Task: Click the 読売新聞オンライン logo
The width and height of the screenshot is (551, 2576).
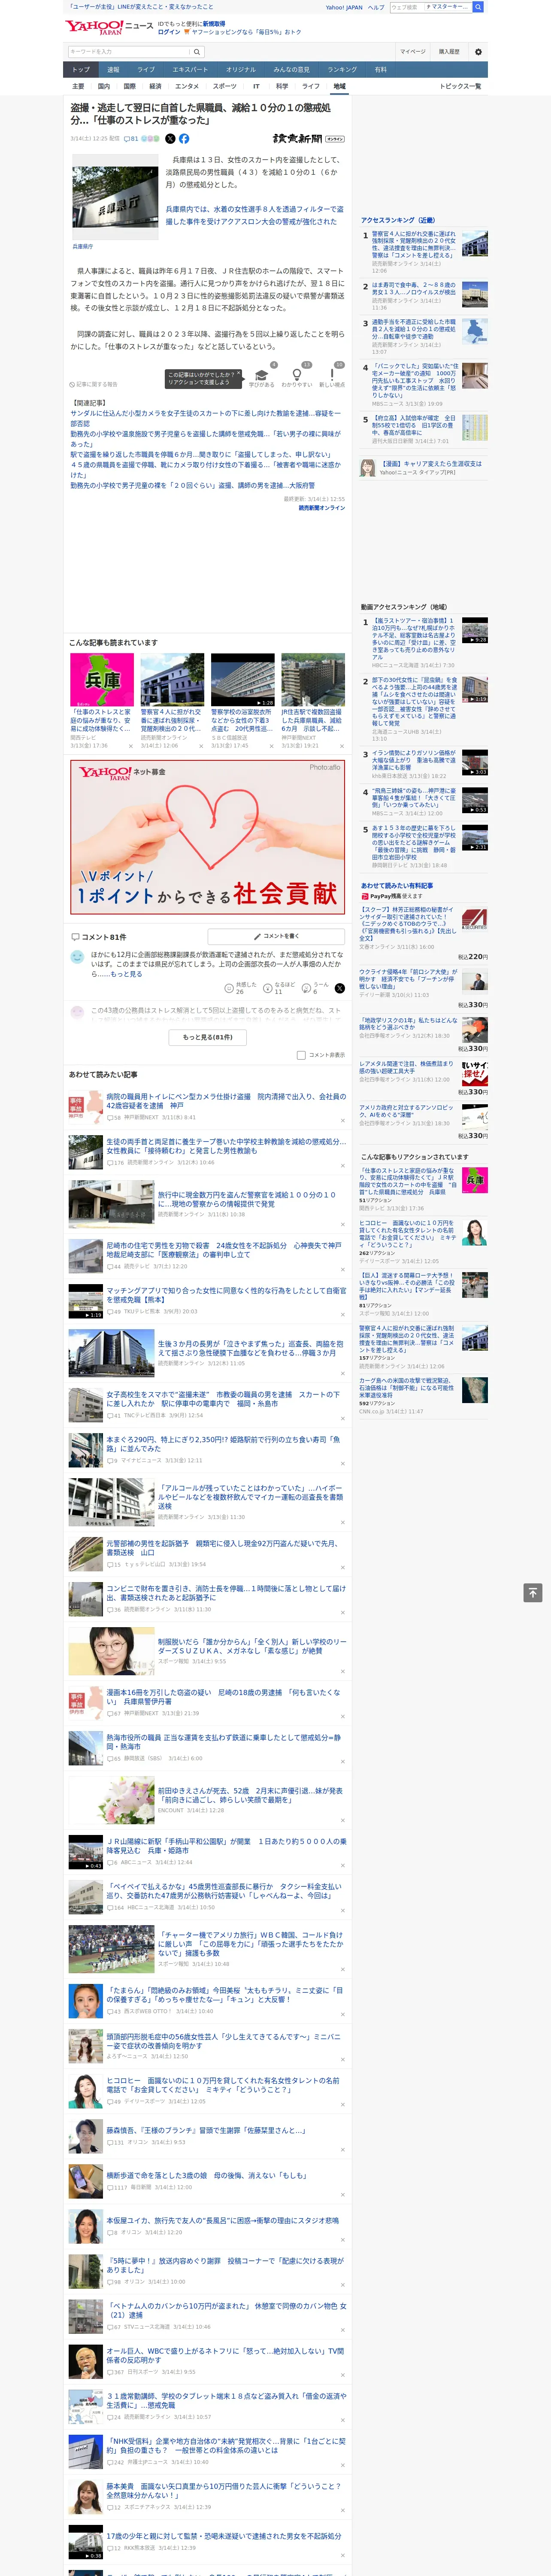Action: (309, 139)
